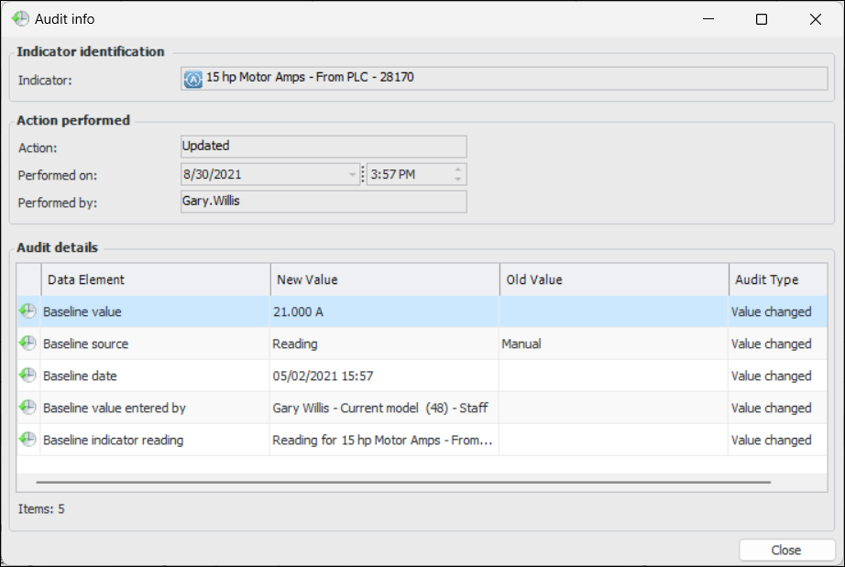
Task: Click the Items: 5 count label
Action: 41,509
